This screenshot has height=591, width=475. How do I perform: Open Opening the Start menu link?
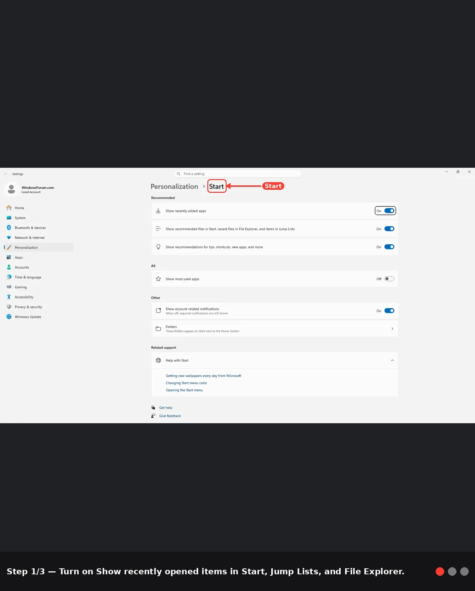tap(184, 390)
